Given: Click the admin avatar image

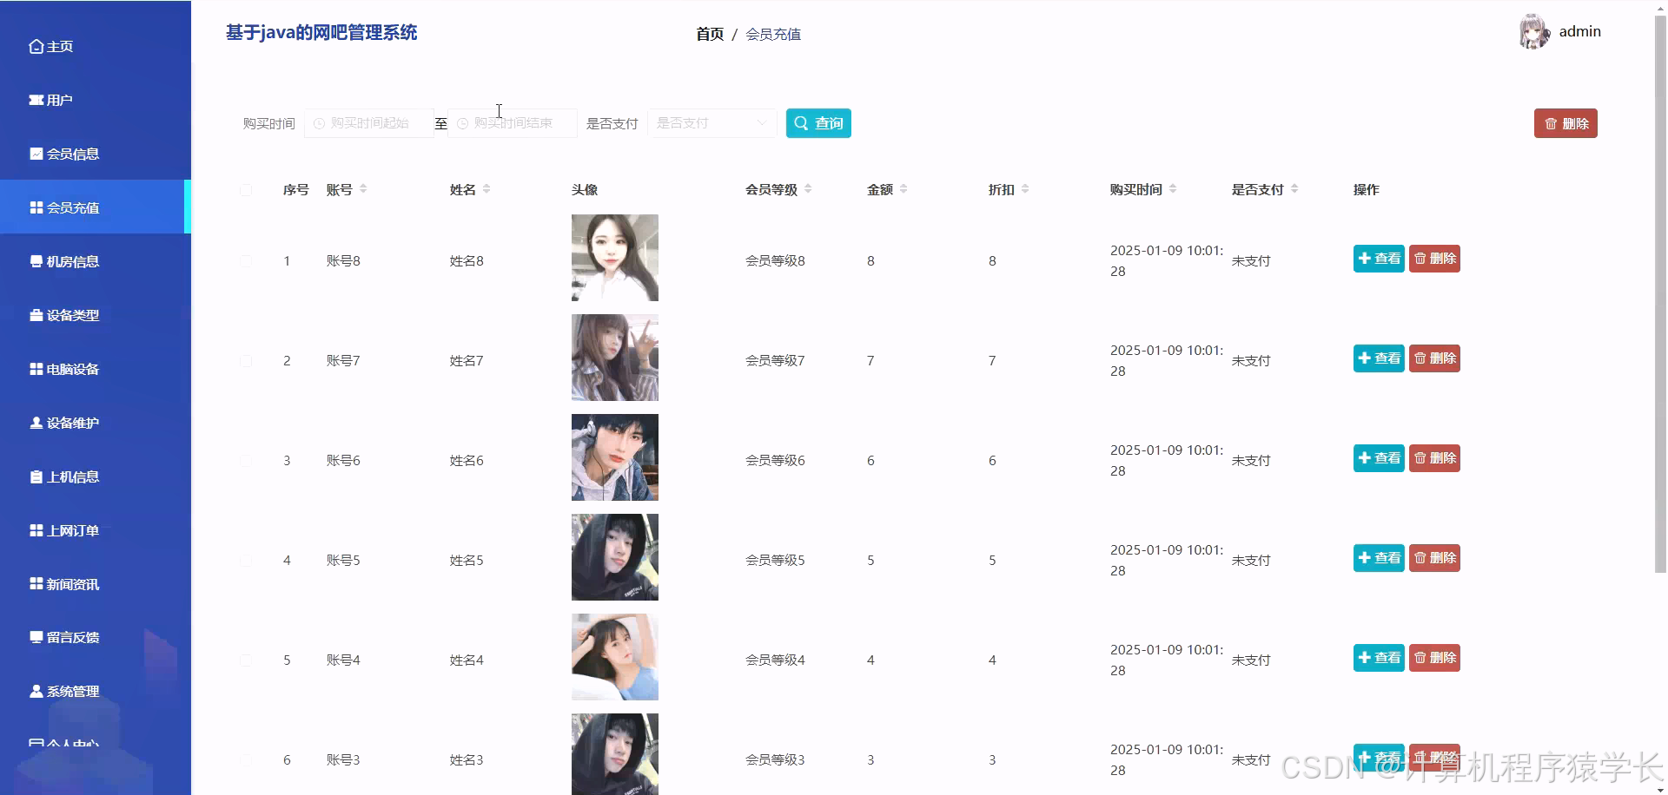Looking at the screenshot, I should pos(1534,32).
